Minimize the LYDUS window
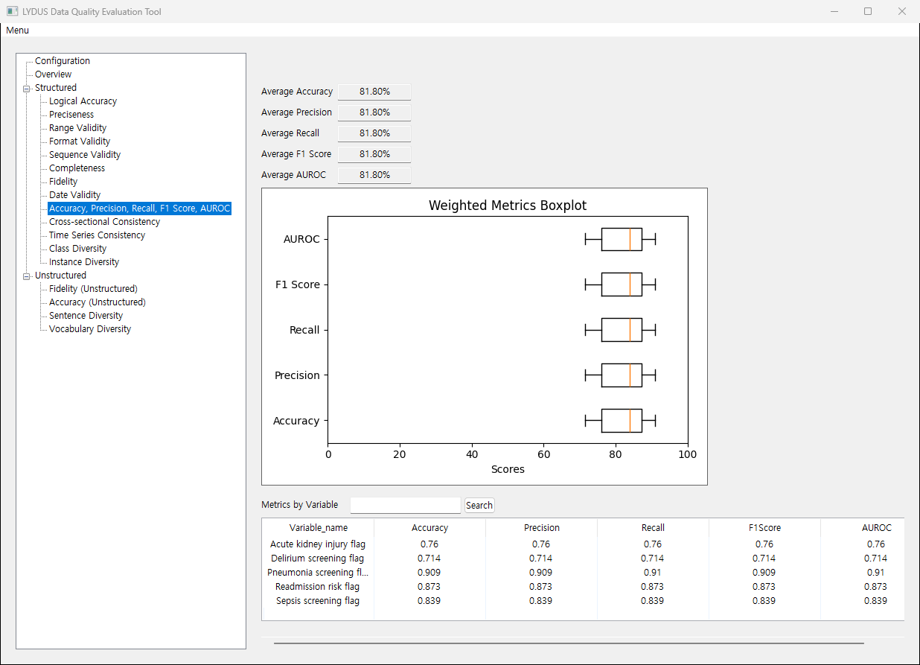 tap(834, 11)
